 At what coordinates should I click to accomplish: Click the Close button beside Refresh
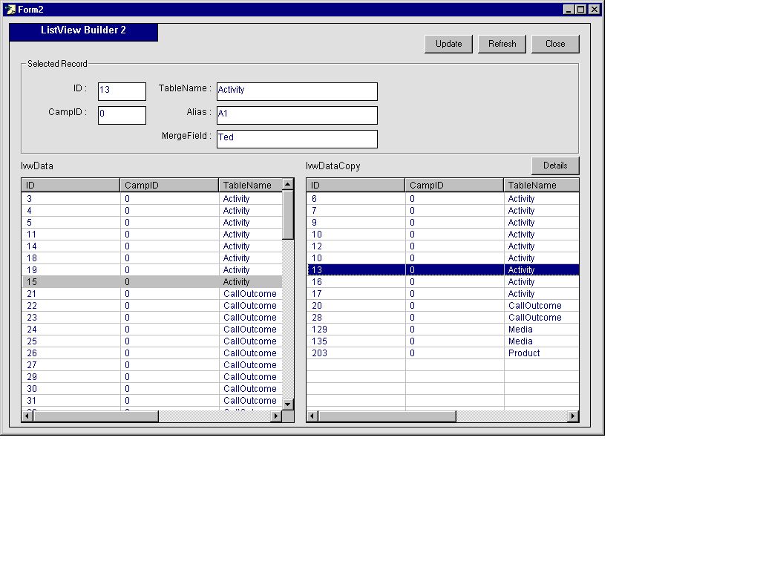tap(554, 44)
